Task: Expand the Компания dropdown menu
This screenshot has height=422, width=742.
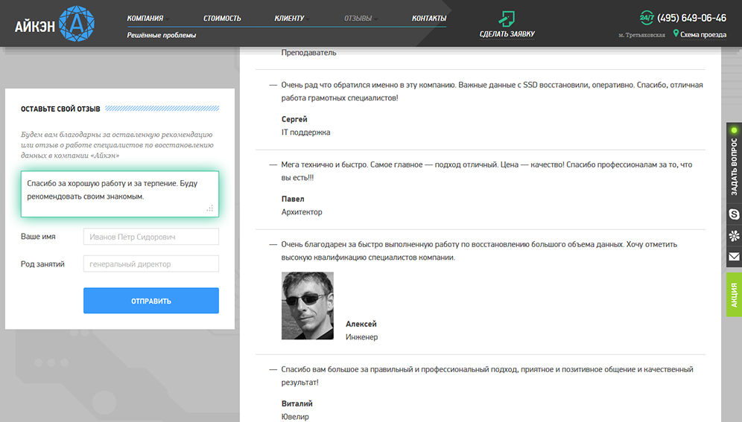Action: point(147,18)
